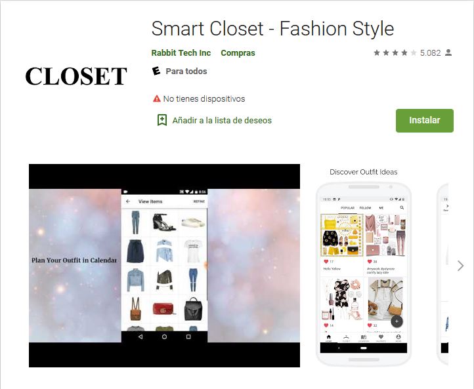Click the wishlist bookmark icon
This screenshot has height=389, width=474.
tap(162, 120)
